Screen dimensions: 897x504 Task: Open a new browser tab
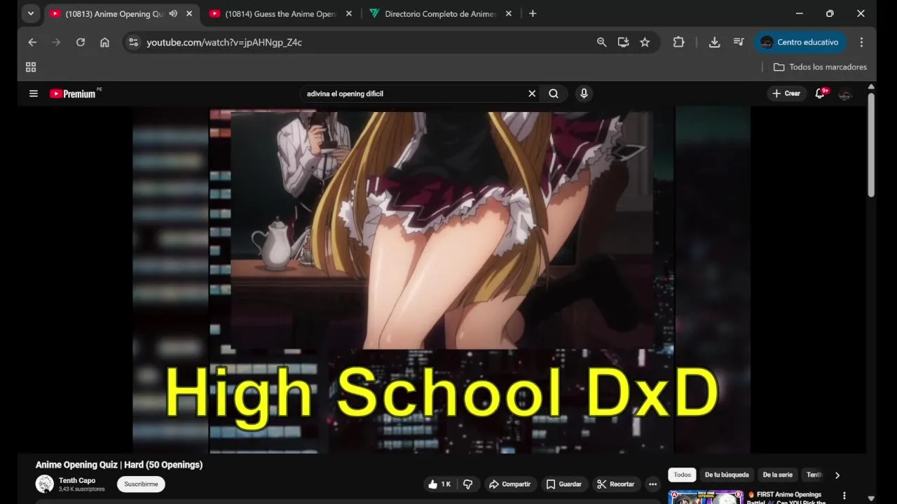533,13
